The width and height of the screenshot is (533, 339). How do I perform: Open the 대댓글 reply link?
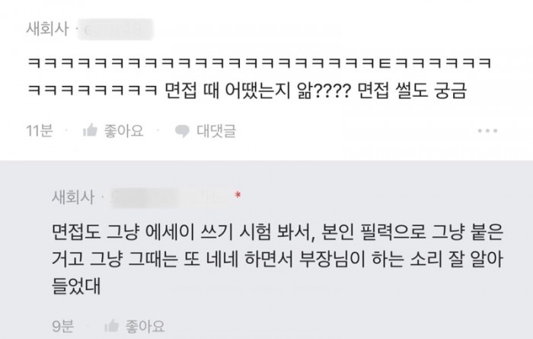[216, 131]
